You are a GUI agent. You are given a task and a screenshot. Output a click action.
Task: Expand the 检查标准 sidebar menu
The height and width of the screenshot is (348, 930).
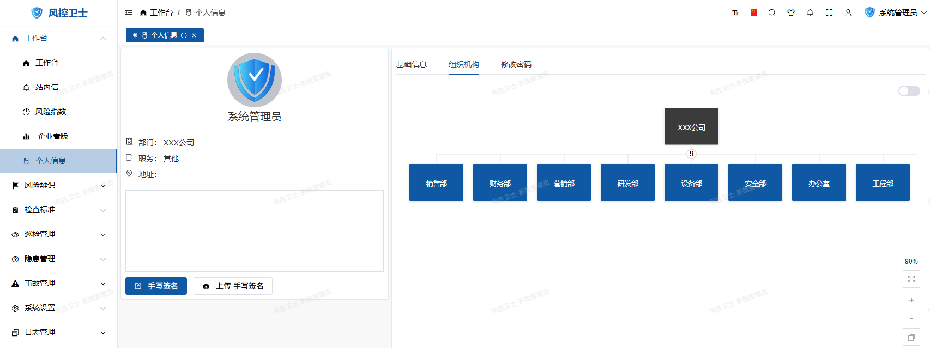[x=103, y=210]
